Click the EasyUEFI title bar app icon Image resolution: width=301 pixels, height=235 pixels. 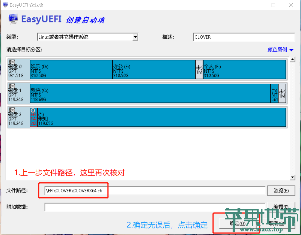pyautogui.click(x=5, y=5)
